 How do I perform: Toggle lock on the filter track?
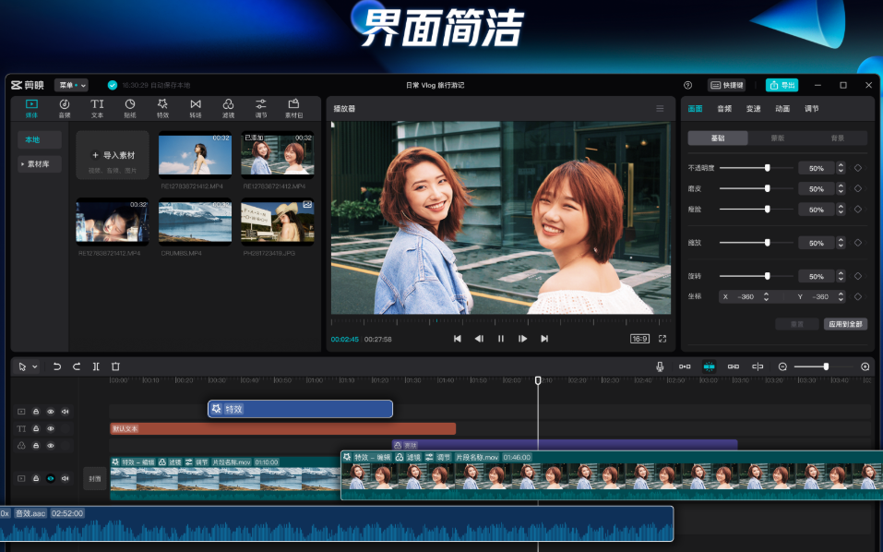pyautogui.click(x=36, y=445)
